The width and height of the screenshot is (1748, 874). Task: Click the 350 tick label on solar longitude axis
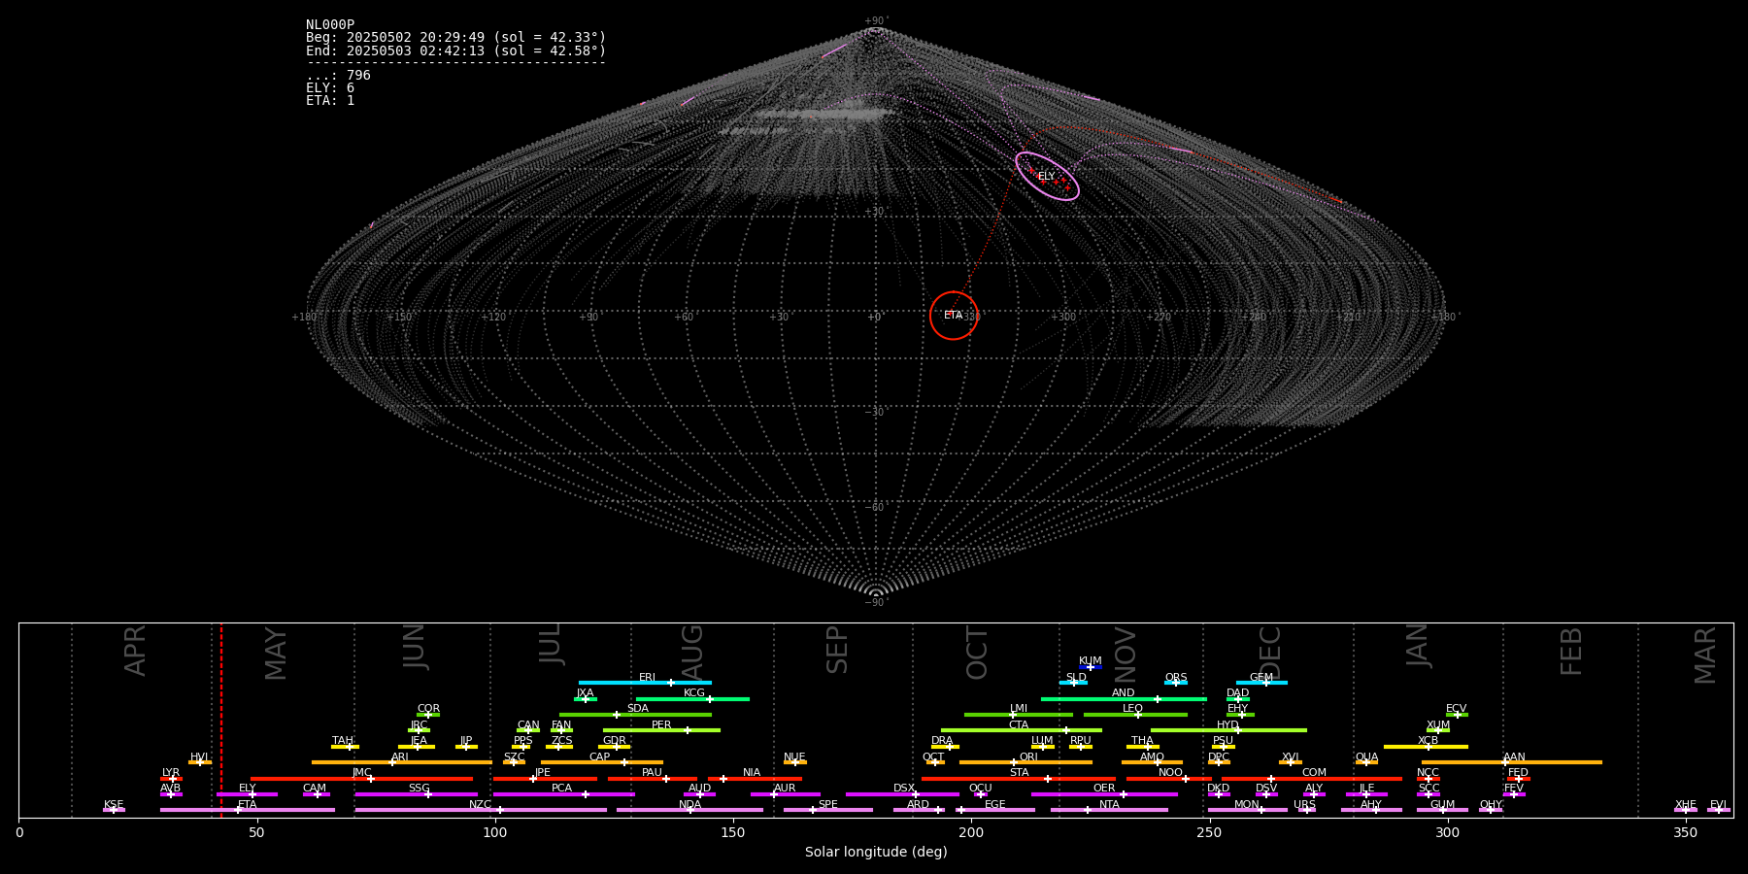click(1685, 832)
